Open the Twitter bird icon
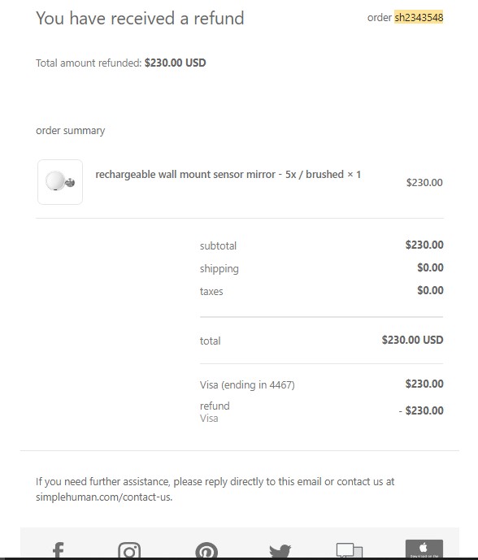478x560 pixels. click(x=280, y=550)
